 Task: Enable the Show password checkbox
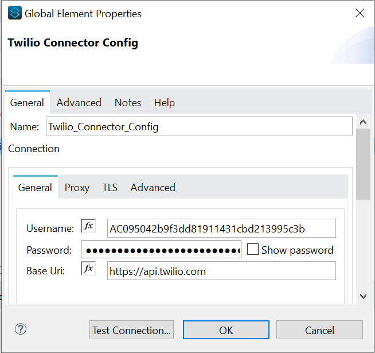[252, 249]
